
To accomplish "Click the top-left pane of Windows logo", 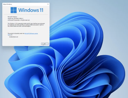I will click(x=12, y=8).
